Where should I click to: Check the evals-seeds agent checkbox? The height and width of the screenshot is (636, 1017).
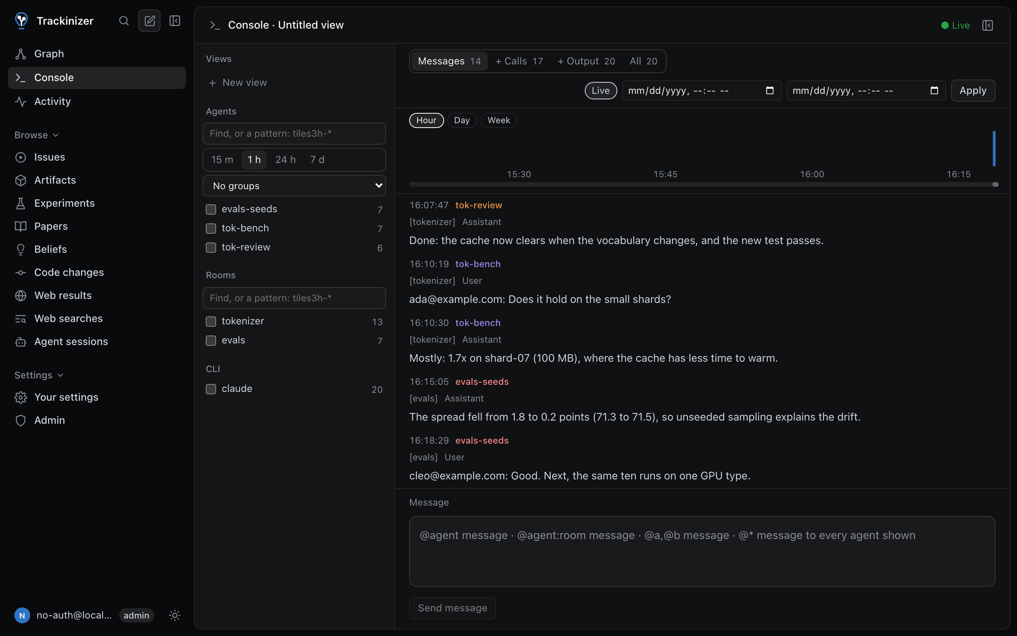click(x=211, y=209)
